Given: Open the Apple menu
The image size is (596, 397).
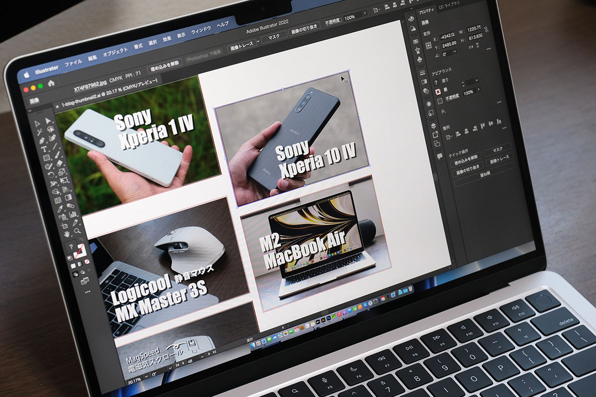Looking at the screenshot, I should tap(26, 74).
